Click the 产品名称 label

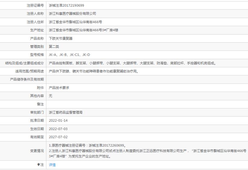click(x=37, y=38)
